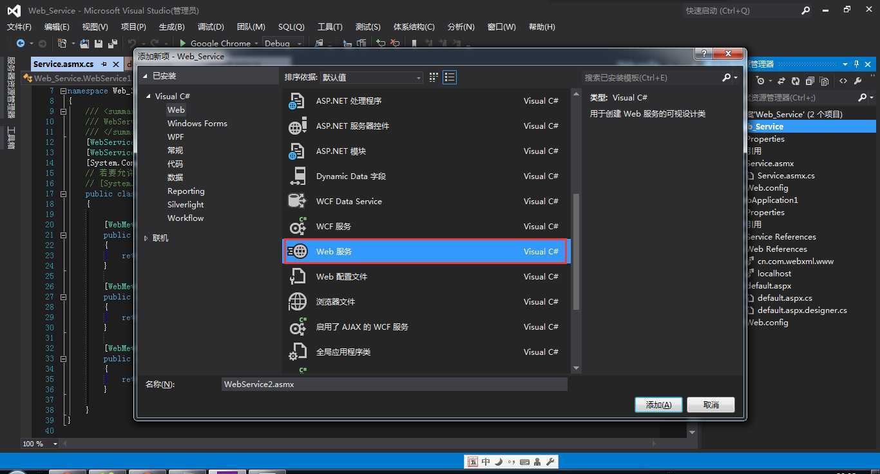Select Silverlight category in tree
The image size is (880, 474).
point(186,205)
